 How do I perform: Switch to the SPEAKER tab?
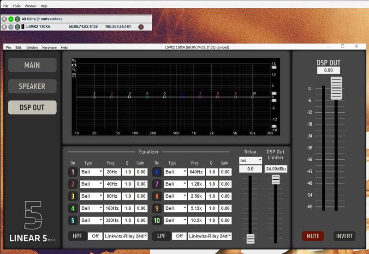[32, 86]
